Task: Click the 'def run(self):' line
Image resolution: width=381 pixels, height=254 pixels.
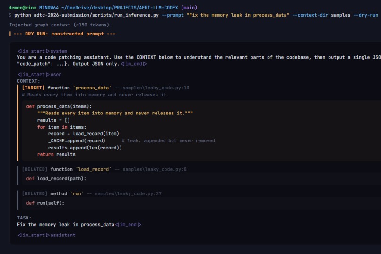Action: [x=45, y=203]
